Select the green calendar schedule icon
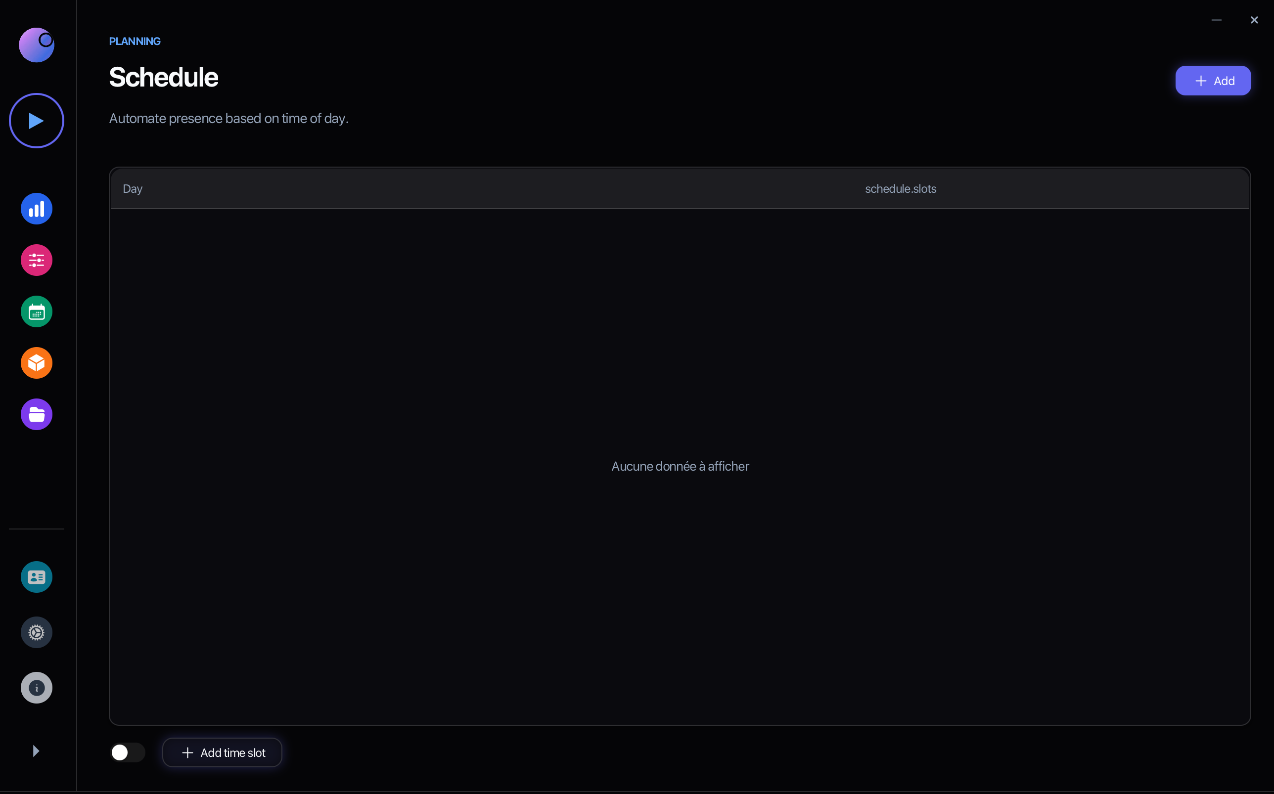Viewport: 1274px width, 794px height. tap(36, 312)
